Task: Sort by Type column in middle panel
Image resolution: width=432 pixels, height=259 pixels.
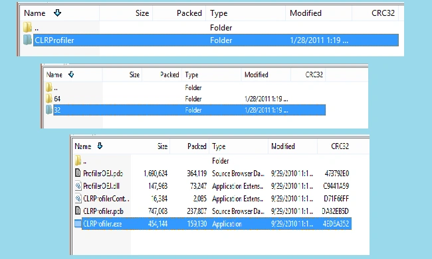Action: [x=192, y=75]
